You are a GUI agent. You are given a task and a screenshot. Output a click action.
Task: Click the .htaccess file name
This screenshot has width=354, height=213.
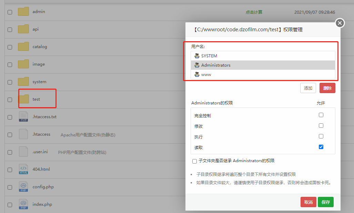point(41,134)
